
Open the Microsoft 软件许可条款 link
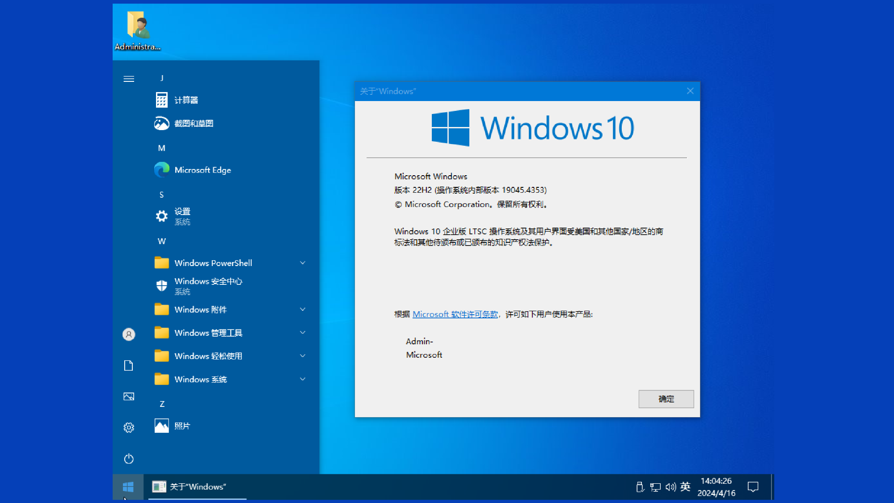[455, 314]
